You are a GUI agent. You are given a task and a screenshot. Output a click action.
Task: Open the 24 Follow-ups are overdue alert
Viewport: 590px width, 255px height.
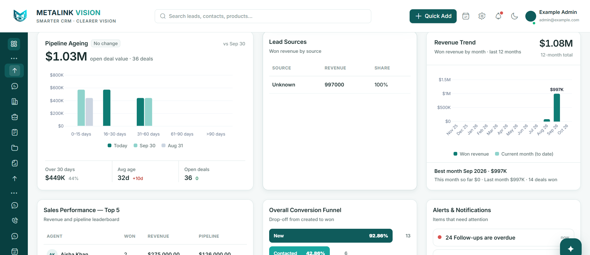[503, 237]
